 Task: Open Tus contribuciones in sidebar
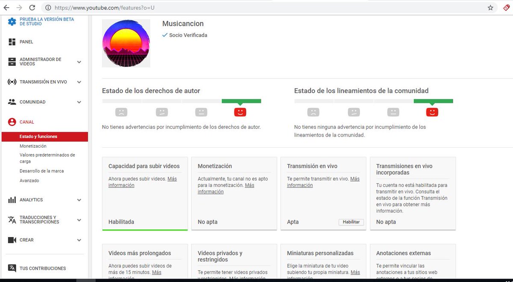tap(43, 268)
